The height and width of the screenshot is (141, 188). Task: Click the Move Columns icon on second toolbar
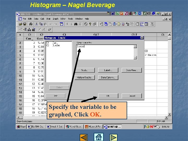point(34,29)
